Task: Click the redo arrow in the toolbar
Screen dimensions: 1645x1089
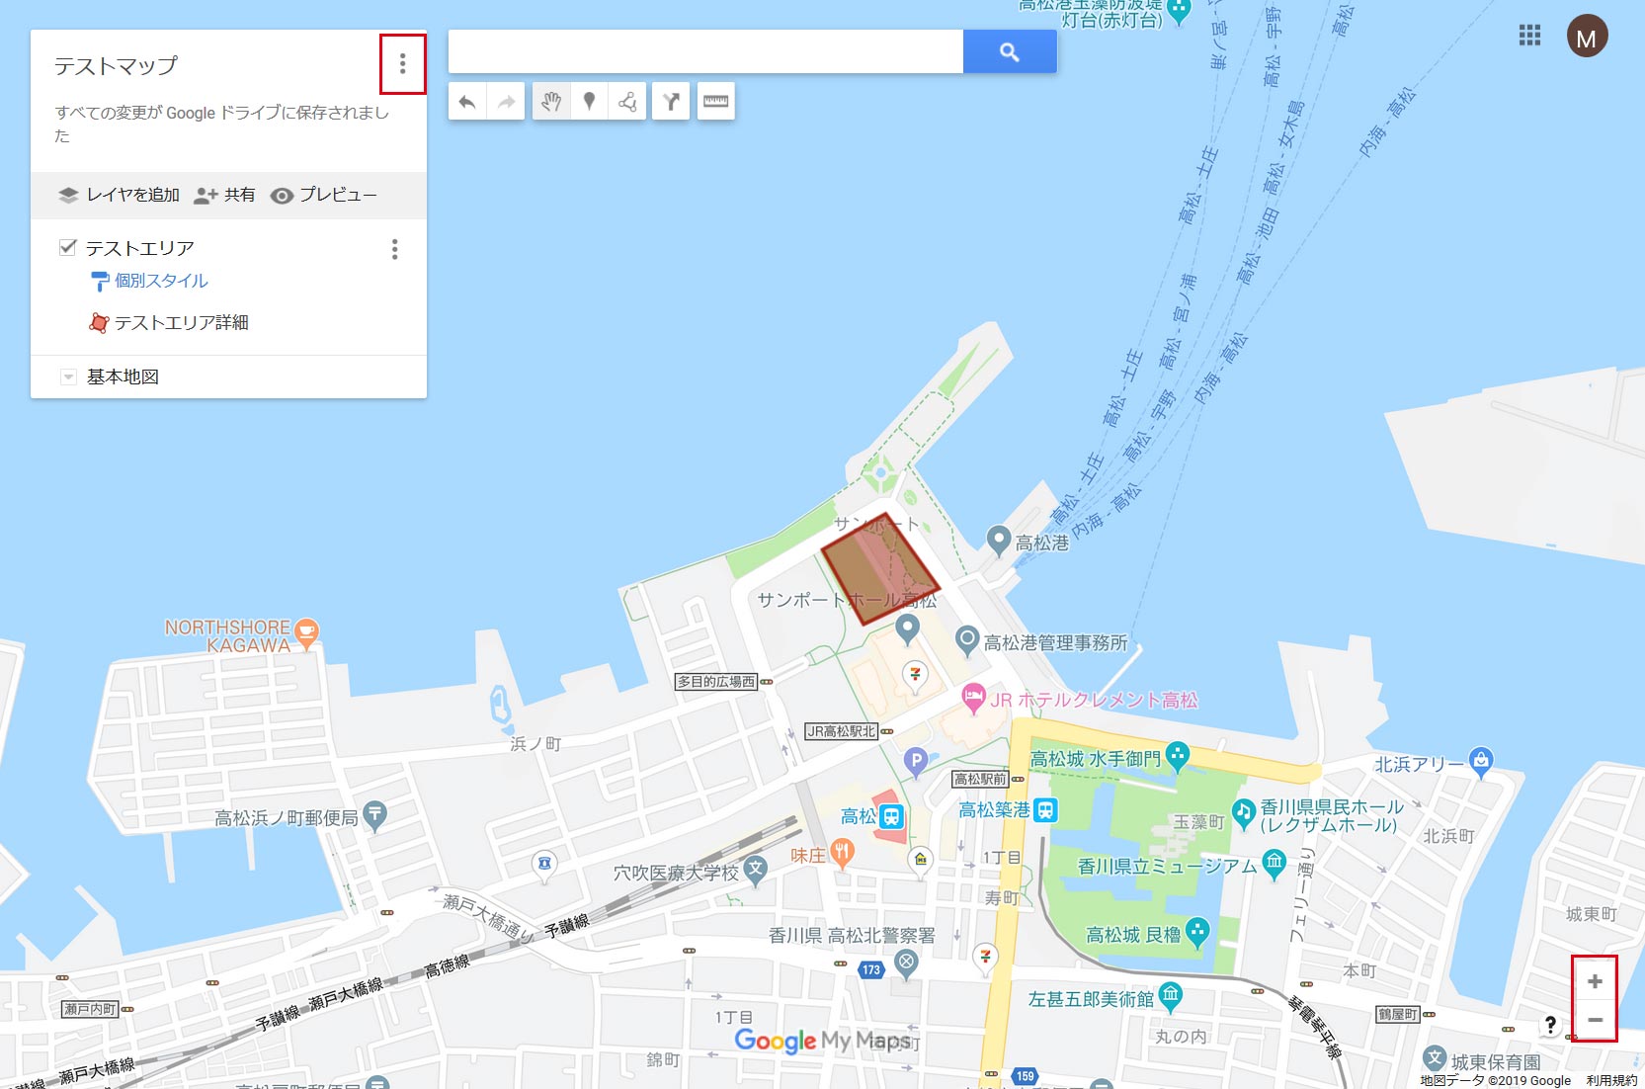Action: (x=506, y=102)
